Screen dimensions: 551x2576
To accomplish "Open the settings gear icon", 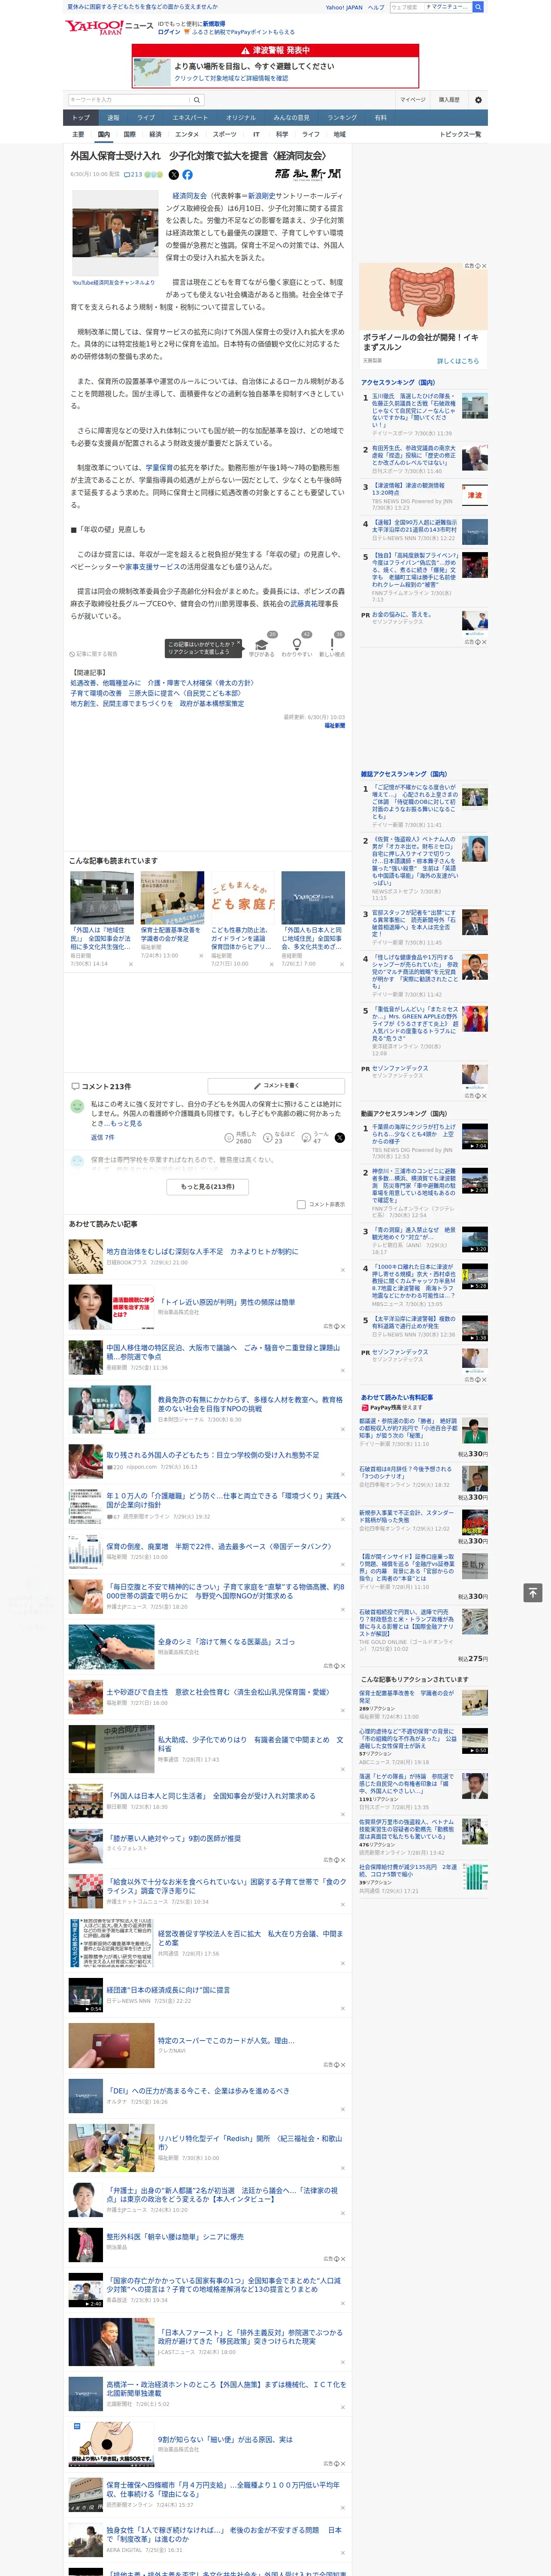I will coord(478,100).
